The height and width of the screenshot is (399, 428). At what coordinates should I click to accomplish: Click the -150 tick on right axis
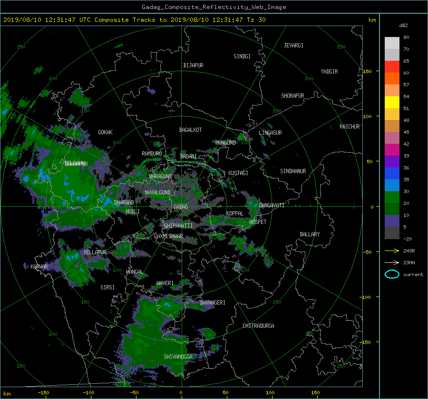(366, 342)
